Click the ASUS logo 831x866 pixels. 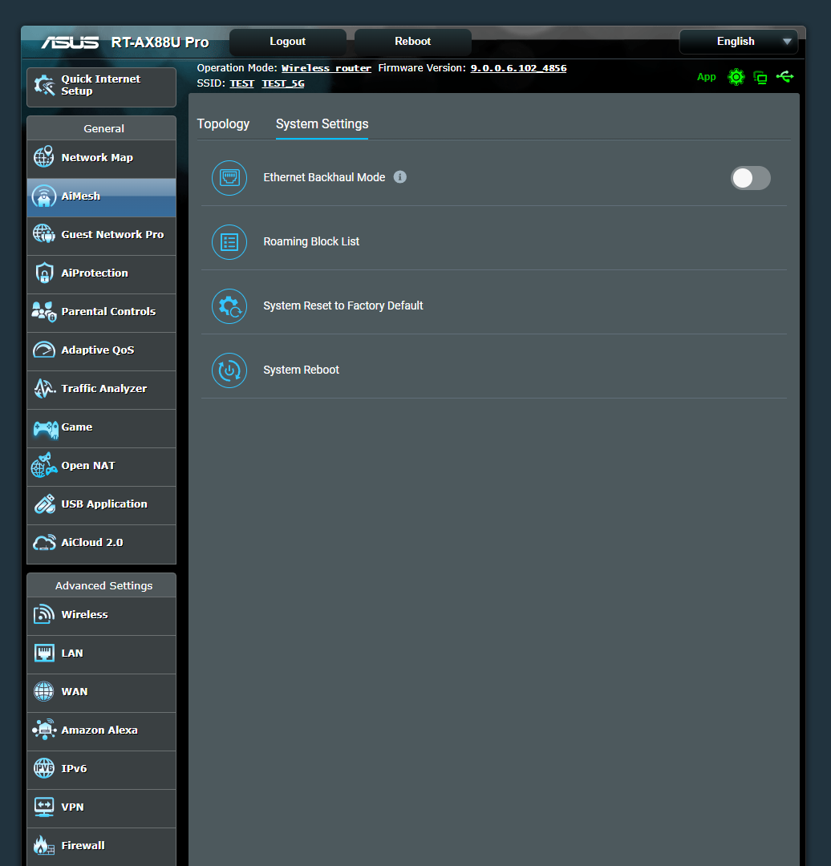point(70,42)
